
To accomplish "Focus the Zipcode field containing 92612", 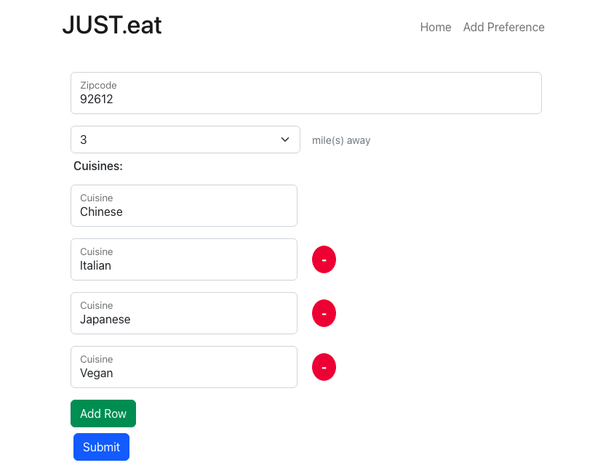I will 306,93.
